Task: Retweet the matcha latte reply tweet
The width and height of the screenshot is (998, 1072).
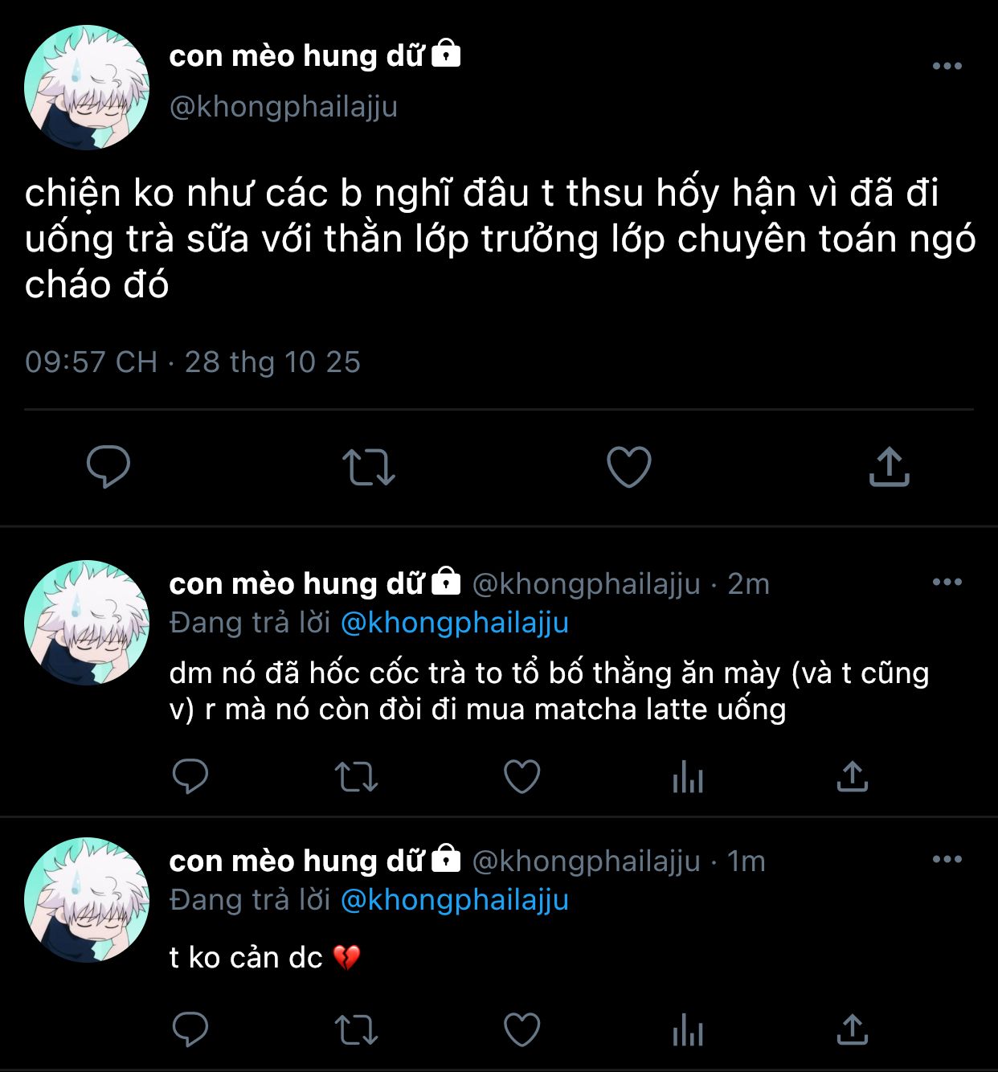Action: (356, 776)
